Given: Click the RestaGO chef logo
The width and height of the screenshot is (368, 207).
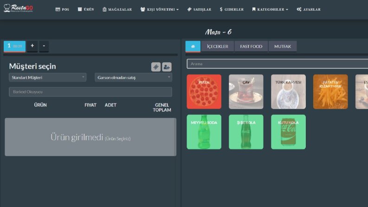Looking at the screenshot, I should [18, 8].
